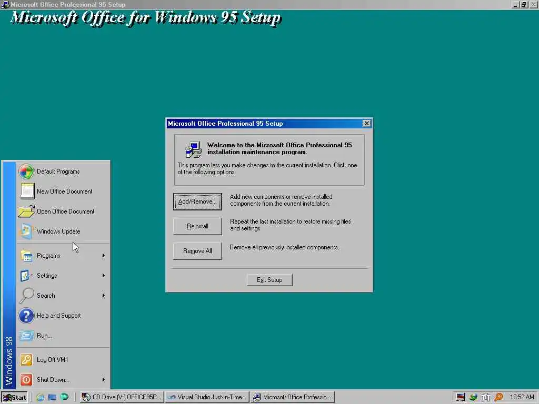Click the Run icon

coord(26,336)
